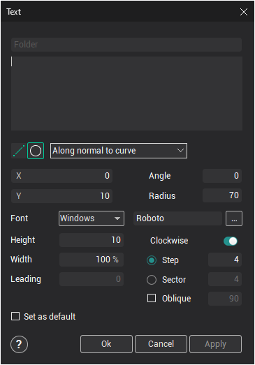The width and height of the screenshot is (255, 365).
Task: Click the Text title in the title bar
Action: (x=14, y=12)
